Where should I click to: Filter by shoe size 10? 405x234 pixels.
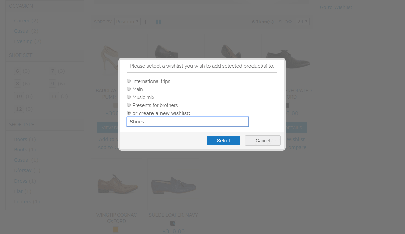[x=19, y=96]
